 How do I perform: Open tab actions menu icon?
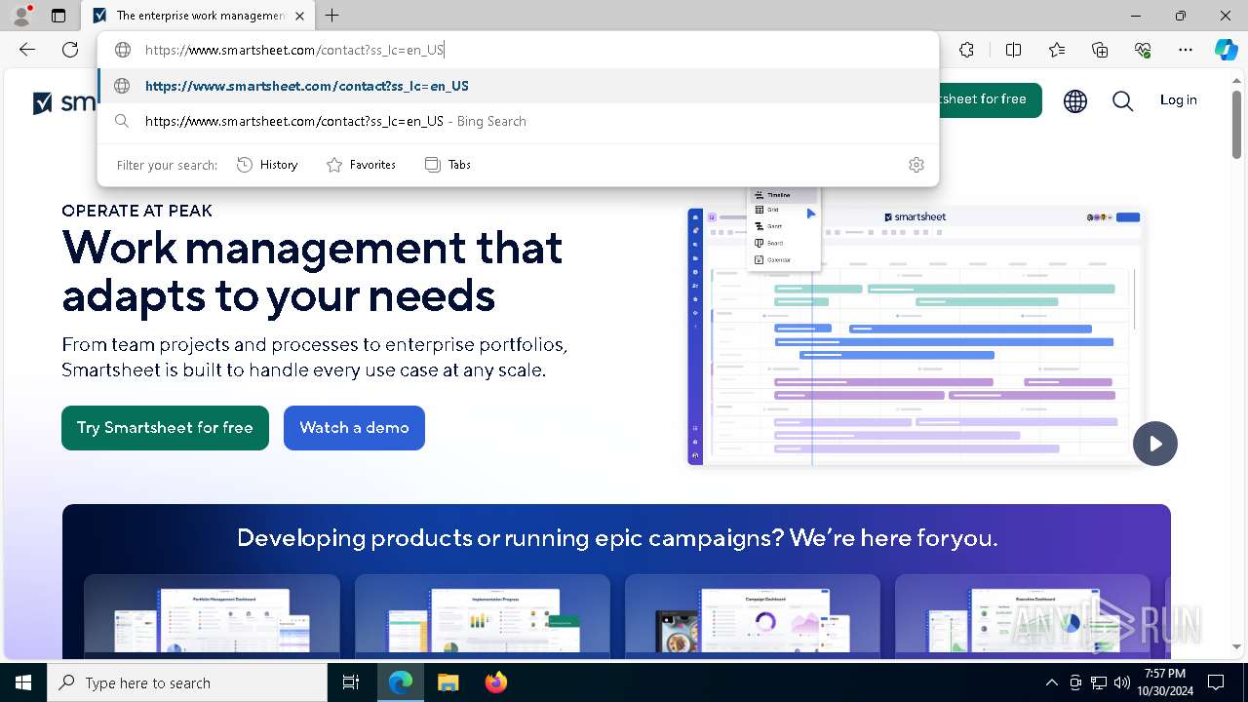[x=58, y=16]
